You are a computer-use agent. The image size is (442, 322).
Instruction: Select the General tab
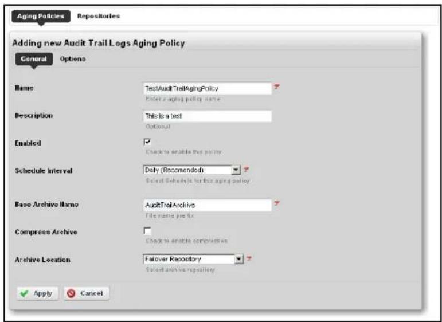click(x=34, y=59)
